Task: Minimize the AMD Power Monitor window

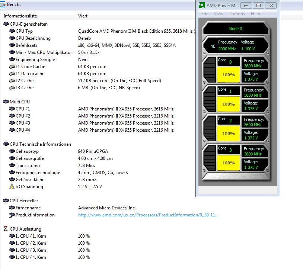Action: pyautogui.click(x=246, y=6)
